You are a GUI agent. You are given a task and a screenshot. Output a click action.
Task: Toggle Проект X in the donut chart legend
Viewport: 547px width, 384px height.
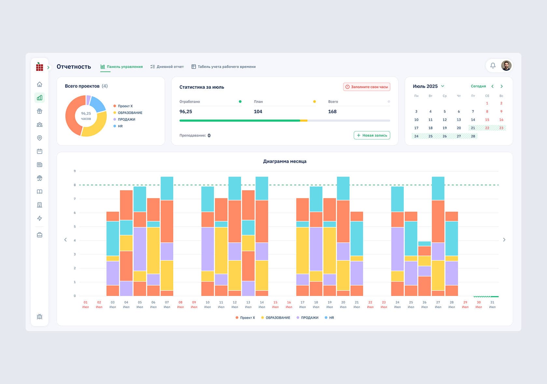123,106
